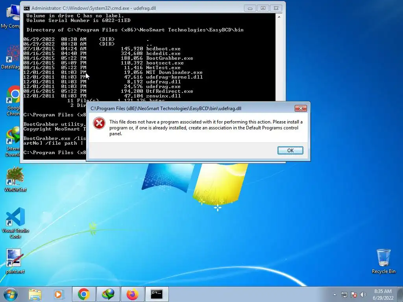The width and height of the screenshot is (403, 302).
Task: Click the error dialog title bar path
Action: [x=166, y=109]
